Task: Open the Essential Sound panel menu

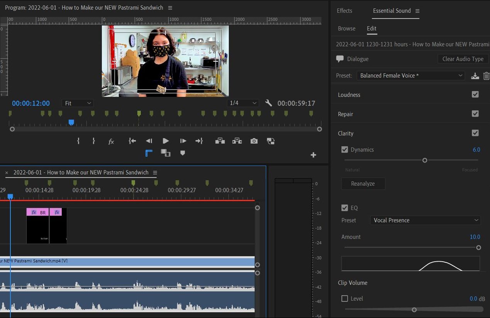Action: (417, 11)
